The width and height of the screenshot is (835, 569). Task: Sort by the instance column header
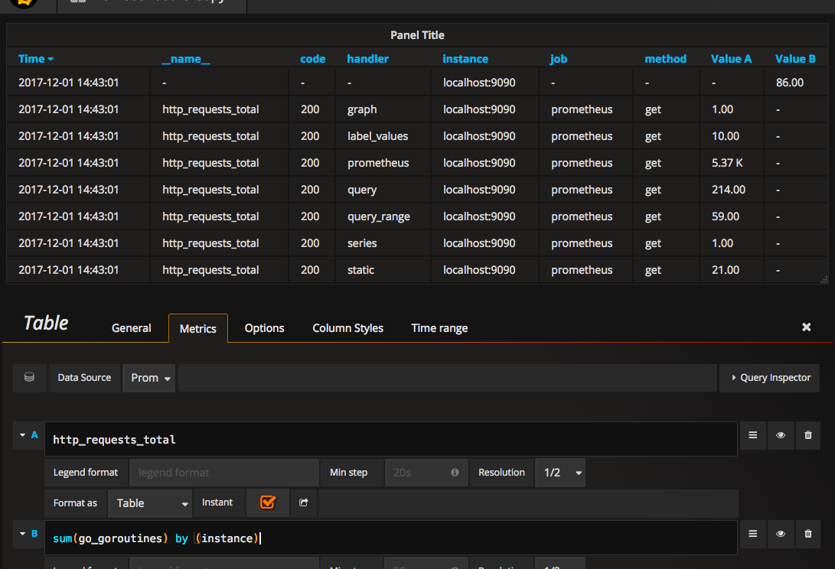coord(465,59)
